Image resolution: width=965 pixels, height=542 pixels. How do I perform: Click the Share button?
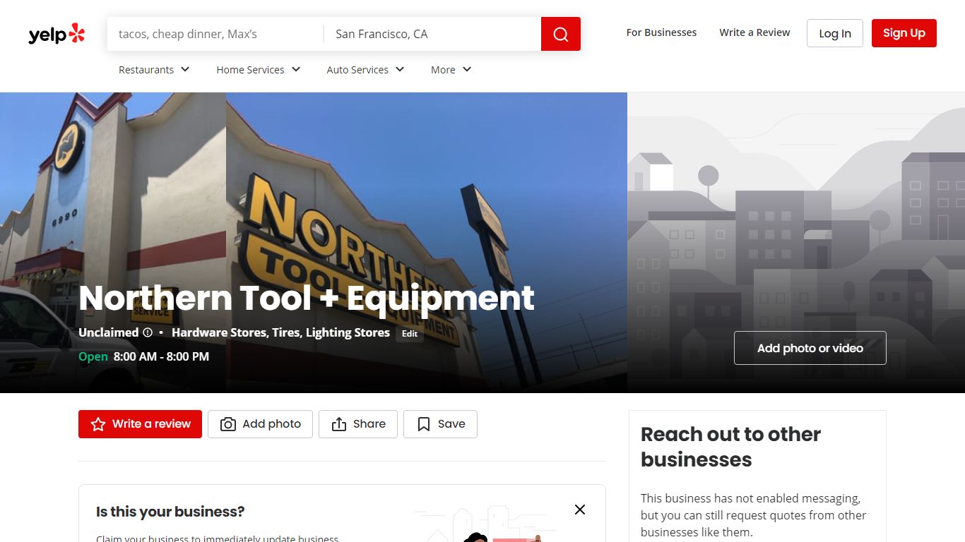pos(358,424)
